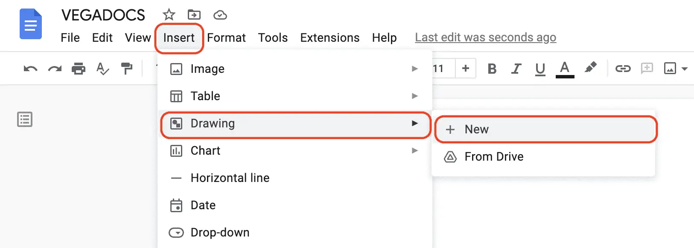Screen dimensions: 694x248
Task: Select the Paint format tool
Action: pyautogui.click(x=126, y=68)
